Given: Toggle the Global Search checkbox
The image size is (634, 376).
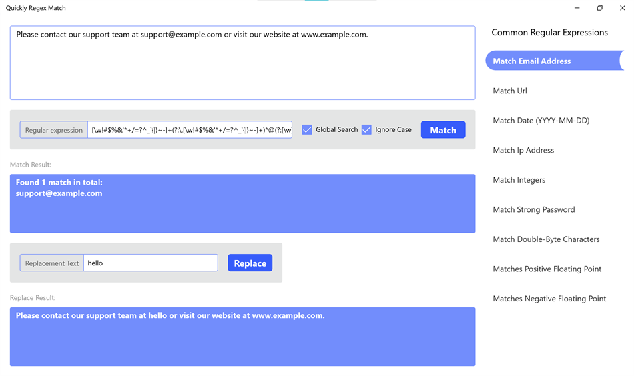Looking at the screenshot, I should click(307, 129).
